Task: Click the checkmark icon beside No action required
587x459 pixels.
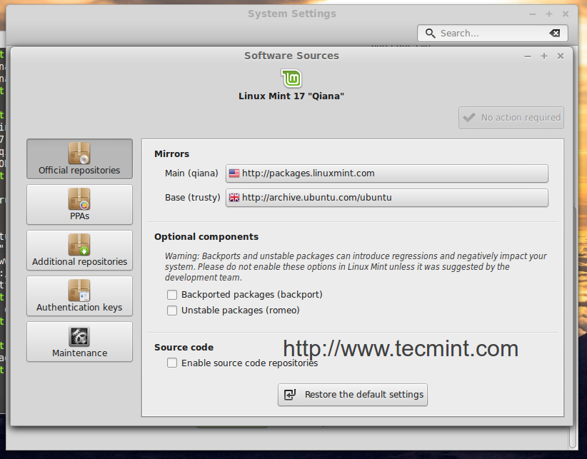Action: coord(469,118)
